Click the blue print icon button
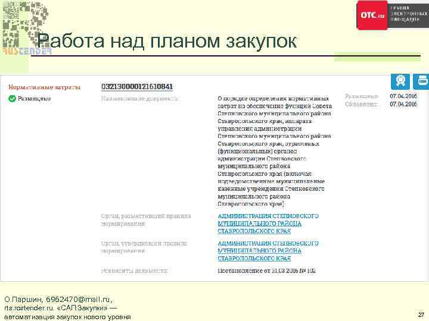The width and height of the screenshot is (429, 321). pyautogui.click(x=421, y=81)
